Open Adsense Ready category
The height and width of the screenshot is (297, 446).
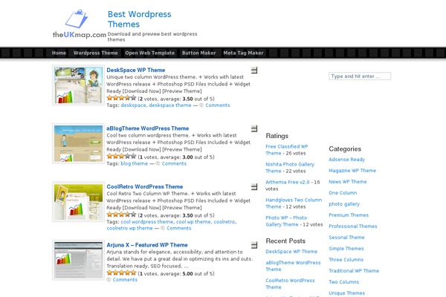coord(346,160)
